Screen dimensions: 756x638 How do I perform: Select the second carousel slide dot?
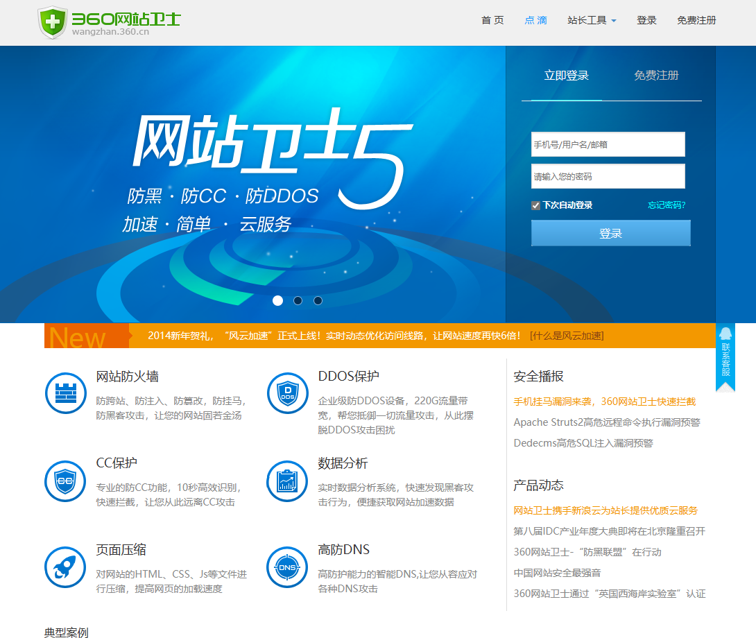298,300
